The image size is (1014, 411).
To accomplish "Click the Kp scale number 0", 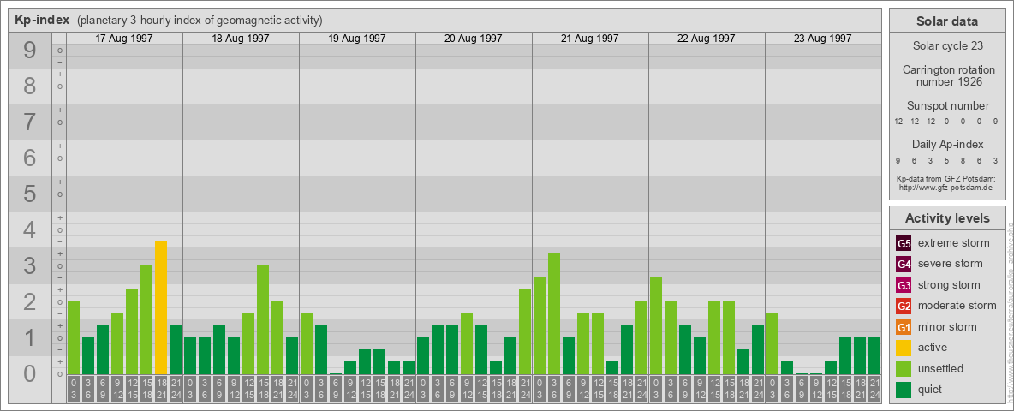I will [29, 373].
